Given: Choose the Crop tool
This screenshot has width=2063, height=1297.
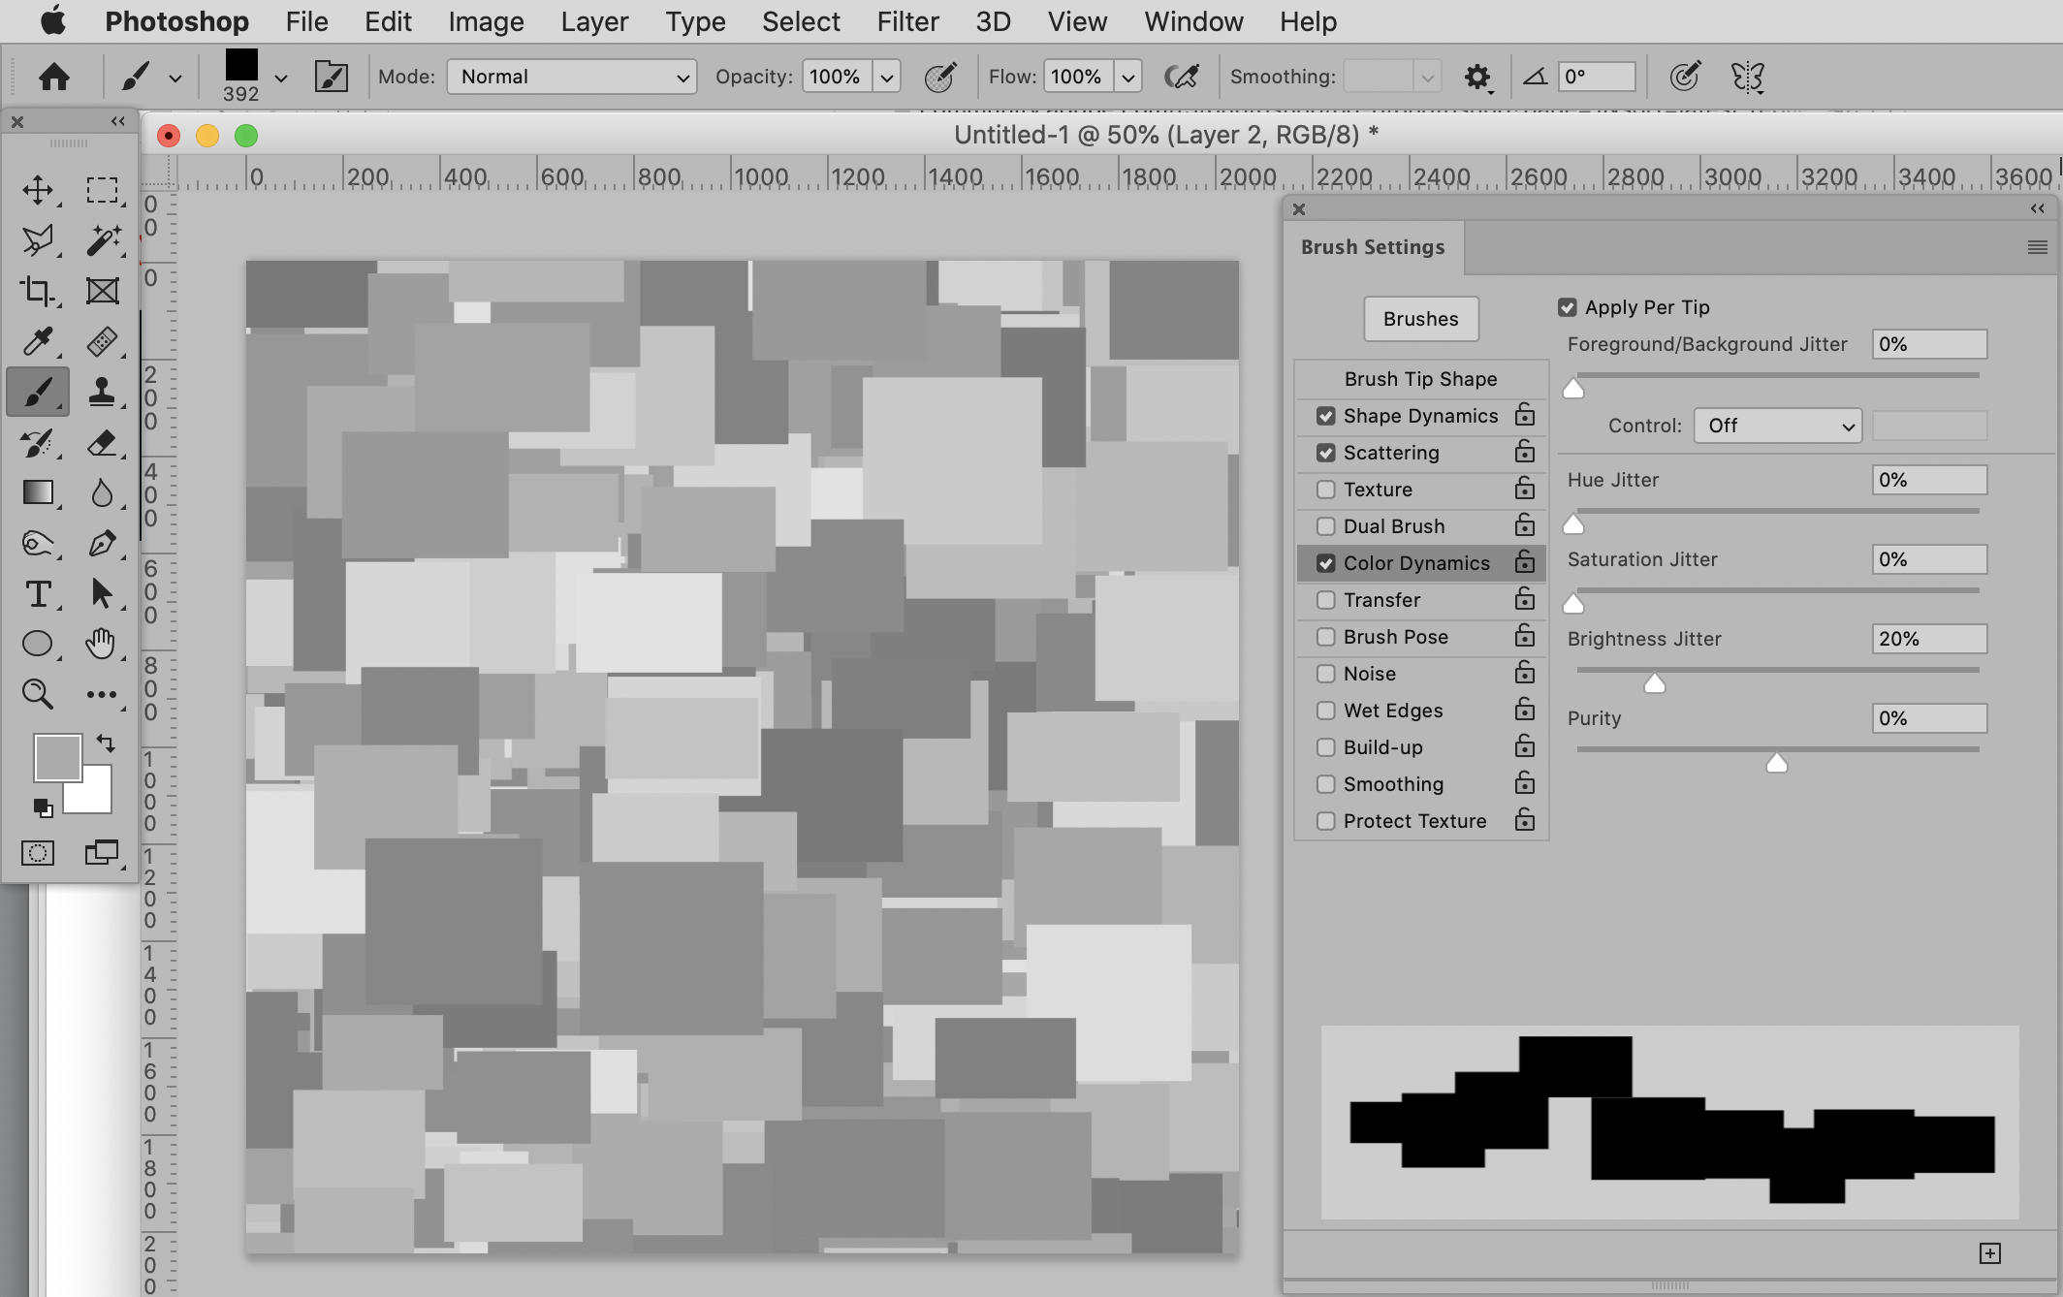Looking at the screenshot, I should 40,291.
